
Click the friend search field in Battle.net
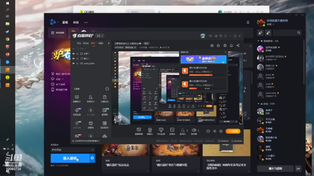[x=287, y=33]
